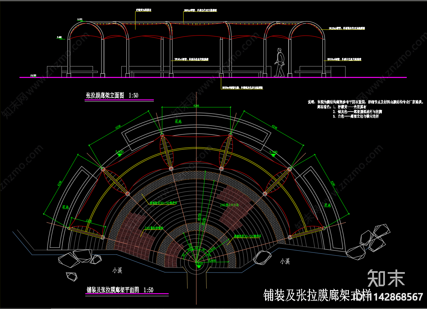
Task: Click the right "小溪" stream label
Action: click(285, 261)
